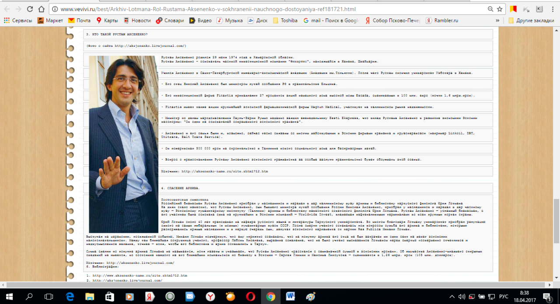This screenshot has height=304, width=560.
Task: Open the Собор Псково-Печер bookmark
Action: (x=392, y=20)
